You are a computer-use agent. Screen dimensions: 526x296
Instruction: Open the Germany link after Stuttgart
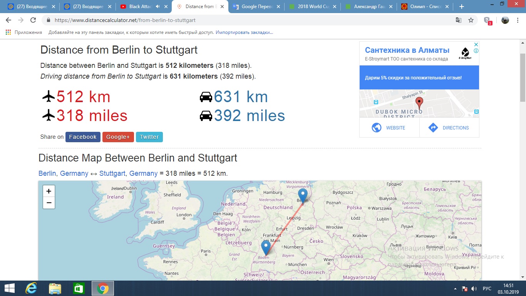pyautogui.click(x=143, y=173)
